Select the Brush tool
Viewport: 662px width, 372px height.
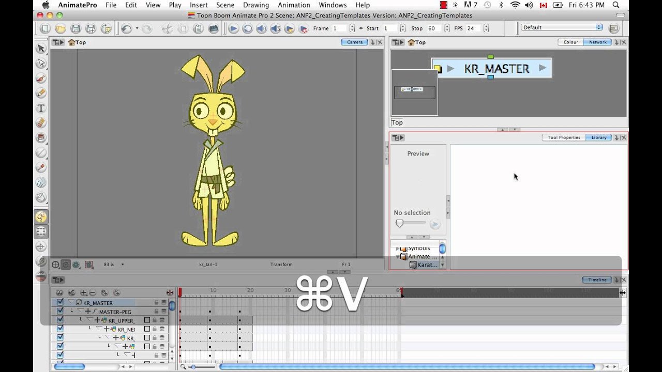pos(41,79)
